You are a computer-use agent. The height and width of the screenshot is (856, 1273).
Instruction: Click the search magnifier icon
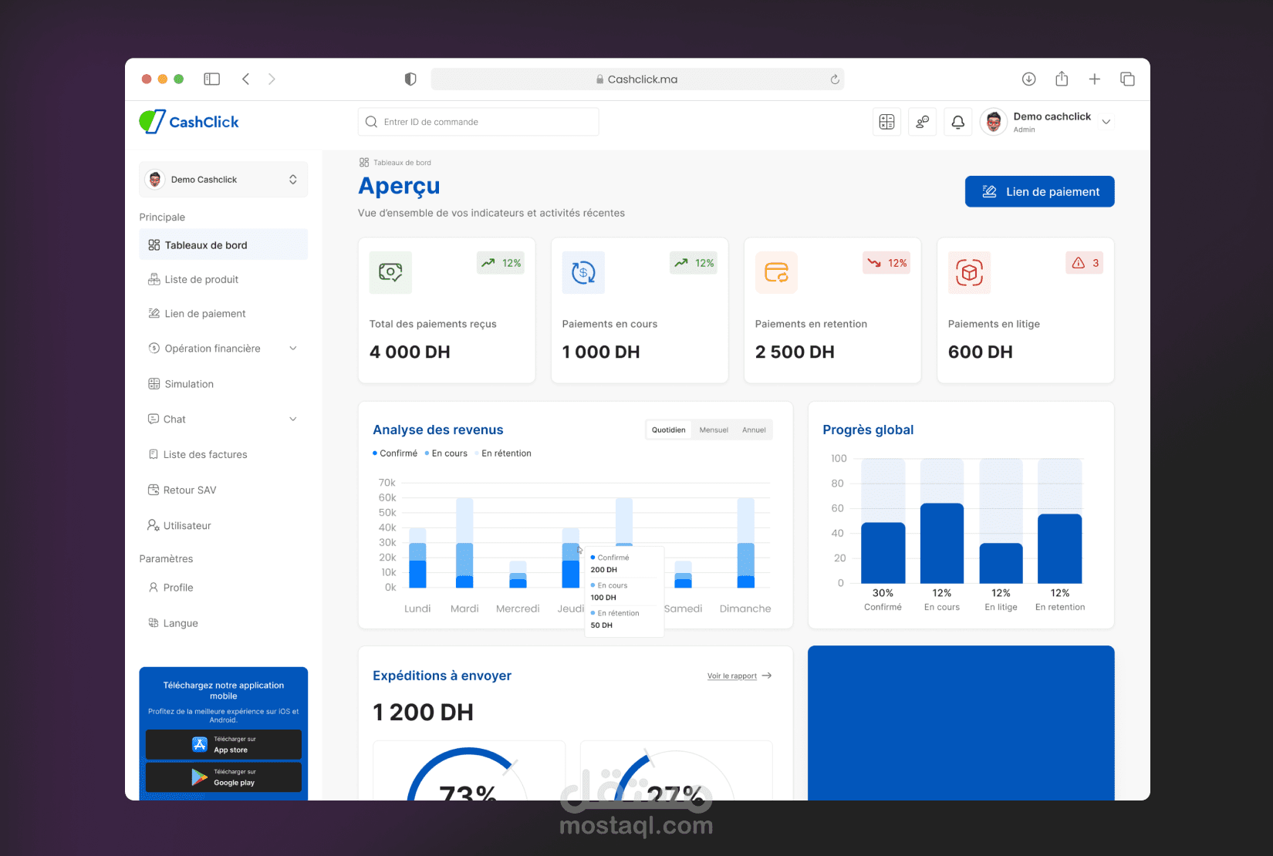tap(371, 122)
